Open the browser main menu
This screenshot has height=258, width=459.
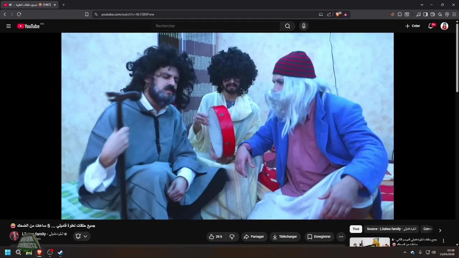(454, 14)
